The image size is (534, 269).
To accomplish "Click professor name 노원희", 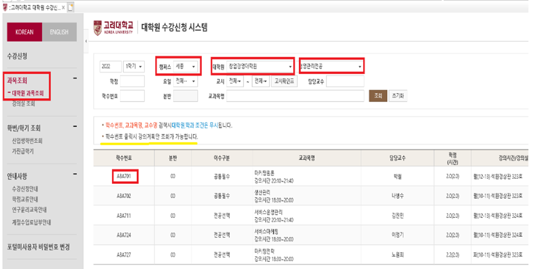I will 398,255.
